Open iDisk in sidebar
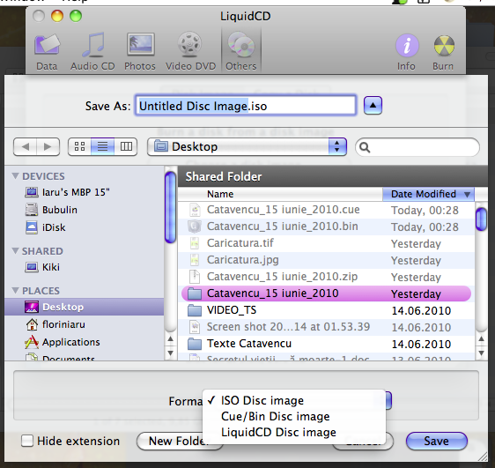 click(85, 227)
